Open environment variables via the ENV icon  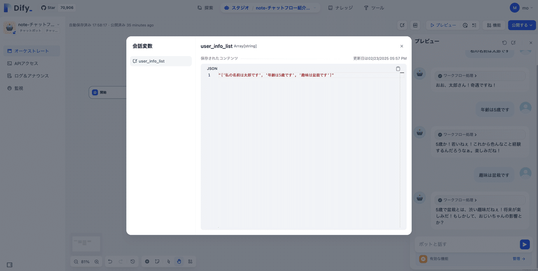click(x=415, y=25)
